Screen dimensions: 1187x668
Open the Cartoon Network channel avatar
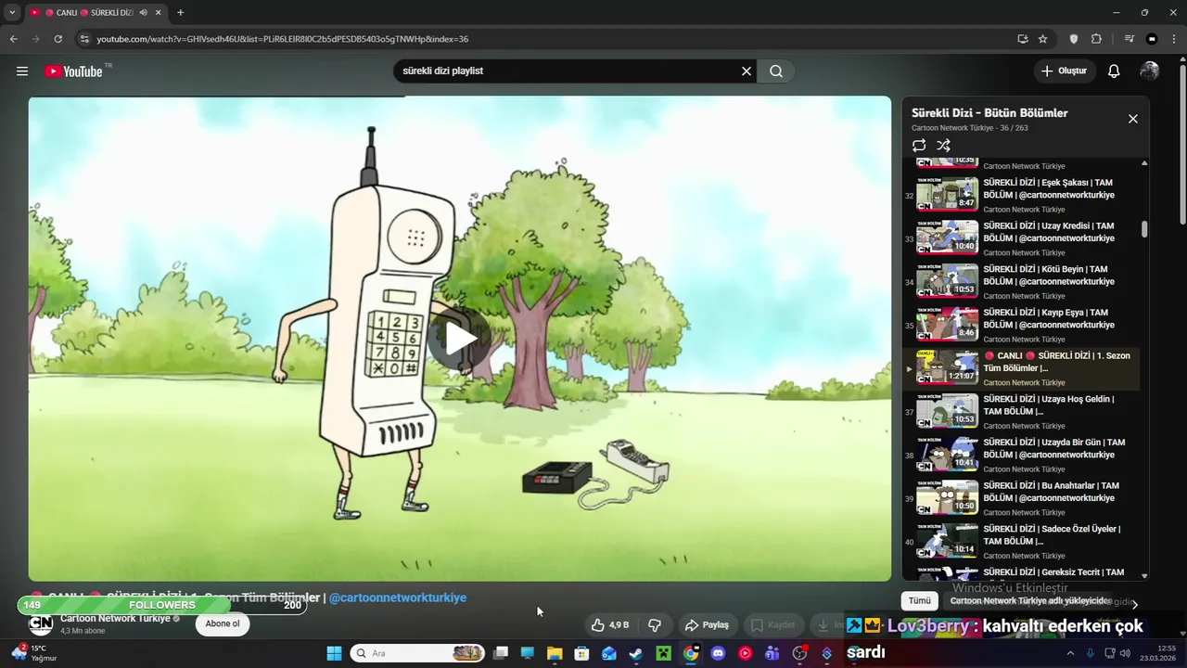[41, 623]
